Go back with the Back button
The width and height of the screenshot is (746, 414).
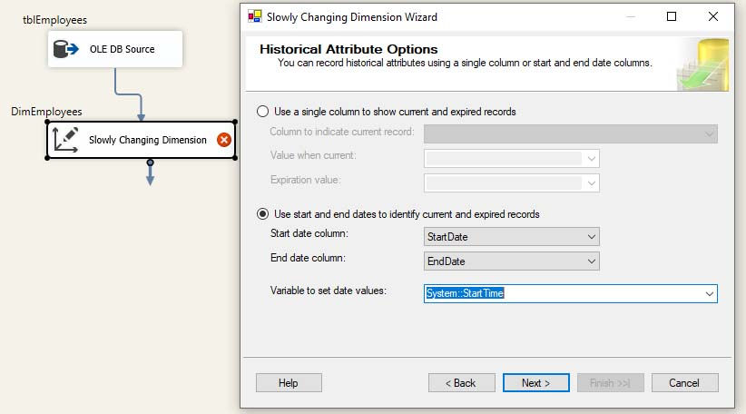click(x=462, y=382)
